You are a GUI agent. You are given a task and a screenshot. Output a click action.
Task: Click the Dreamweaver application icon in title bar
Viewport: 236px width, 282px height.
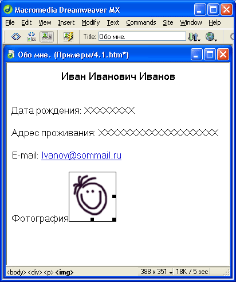(8, 10)
